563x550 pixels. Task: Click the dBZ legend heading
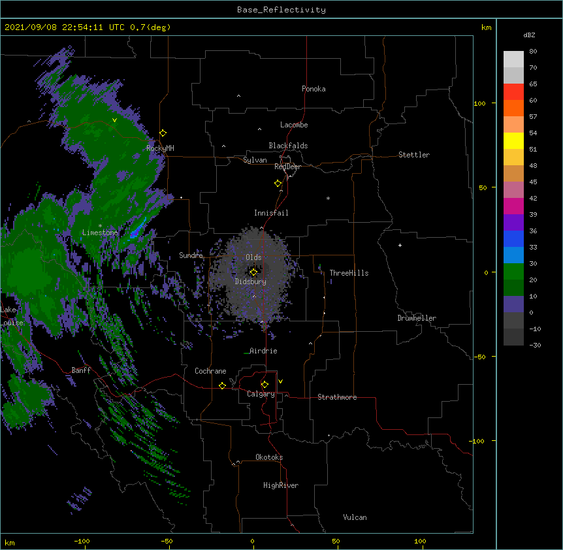pyautogui.click(x=529, y=35)
